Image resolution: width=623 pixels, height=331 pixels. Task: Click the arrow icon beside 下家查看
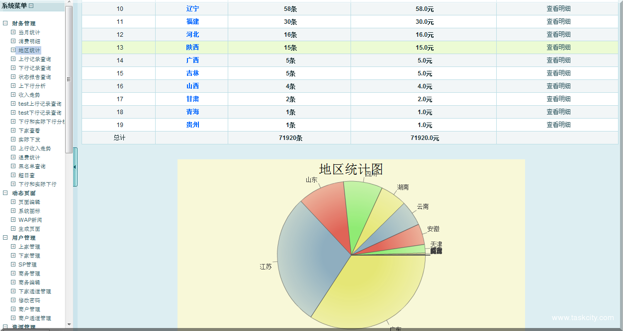tap(13, 131)
